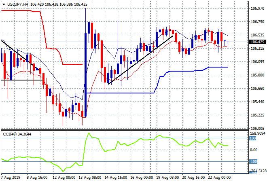267x182 pixels.
Task: Select the black descending trendline at left
Action: pos(21,55)
